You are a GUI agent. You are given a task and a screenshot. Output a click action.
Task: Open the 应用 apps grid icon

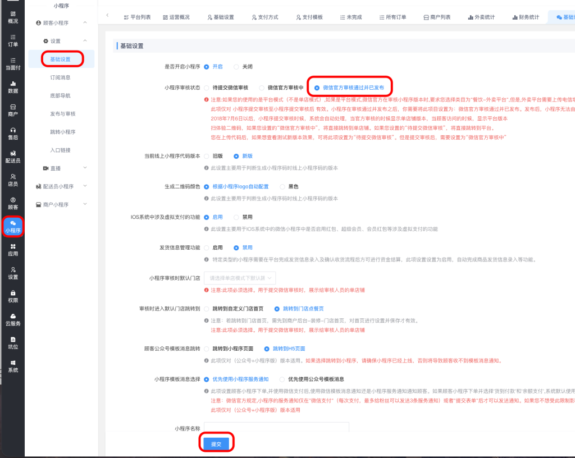click(x=12, y=249)
